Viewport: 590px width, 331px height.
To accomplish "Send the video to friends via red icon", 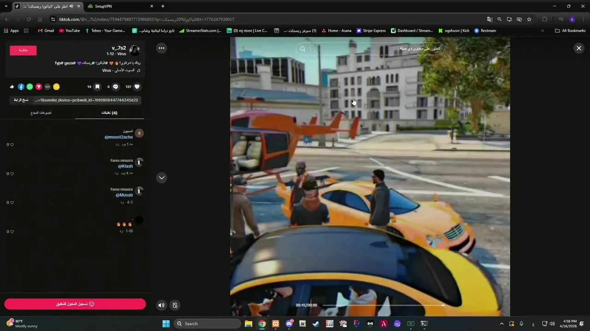I will tap(39, 86).
